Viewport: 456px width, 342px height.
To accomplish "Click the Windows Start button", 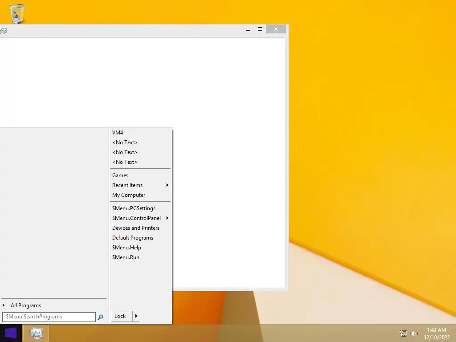I will [11, 333].
